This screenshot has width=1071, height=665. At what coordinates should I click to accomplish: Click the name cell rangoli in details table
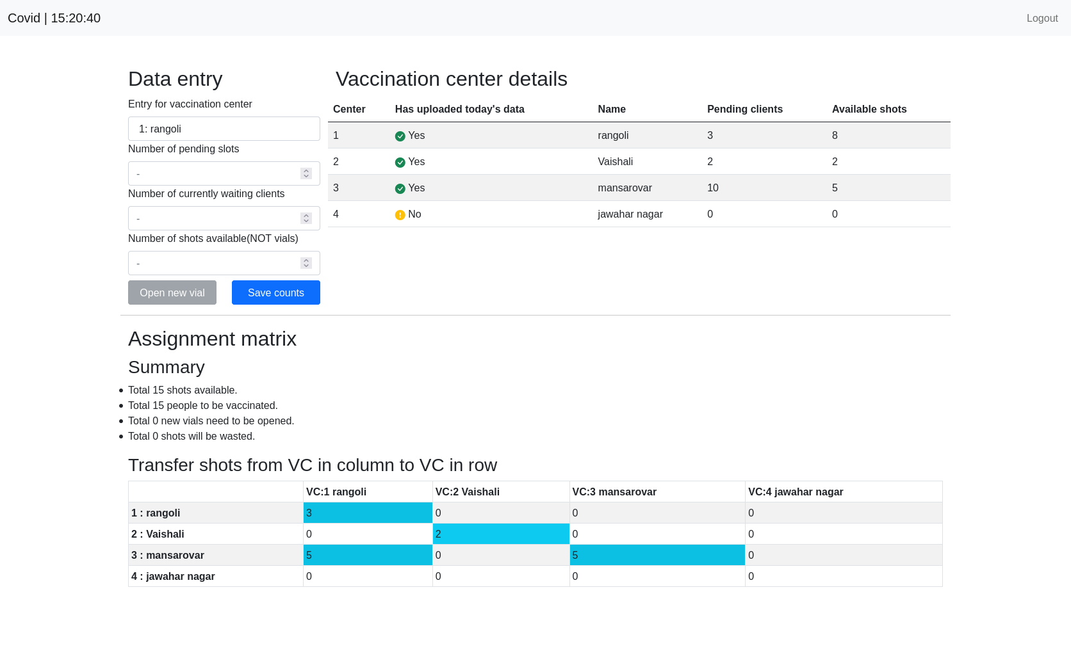(x=613, y=135)
